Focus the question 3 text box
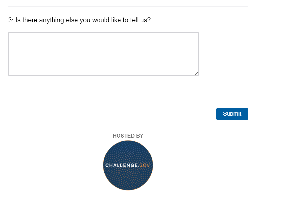The image size is (282, 204). pos(103,54)
